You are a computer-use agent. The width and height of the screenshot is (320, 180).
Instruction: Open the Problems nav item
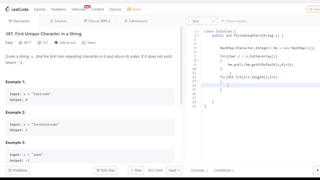(58, 9)
